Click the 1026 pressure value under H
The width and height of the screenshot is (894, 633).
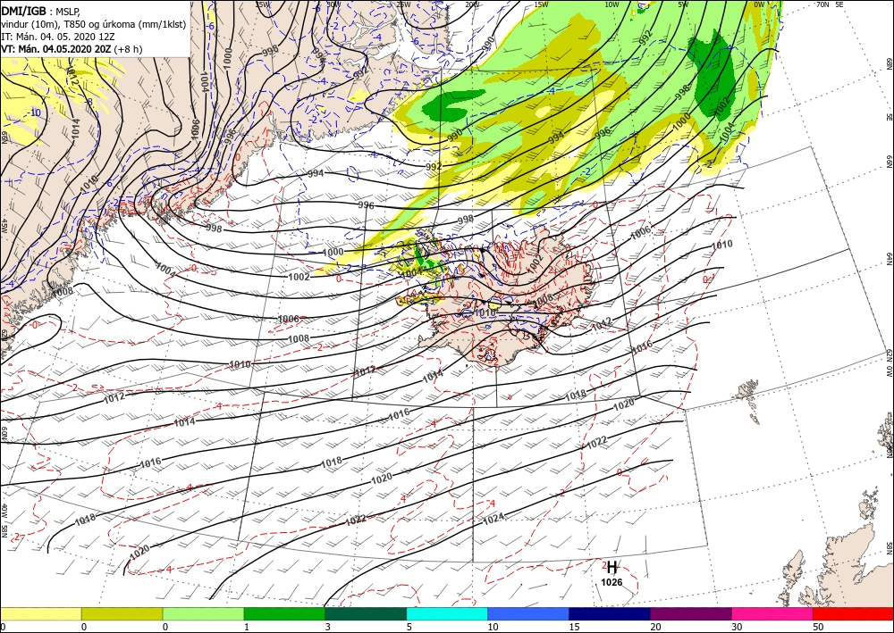(x=611, y=582)
